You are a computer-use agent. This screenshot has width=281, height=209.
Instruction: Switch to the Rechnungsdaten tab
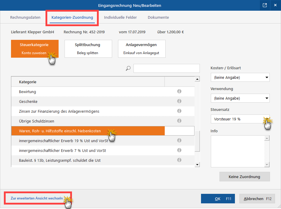(25, 17)
